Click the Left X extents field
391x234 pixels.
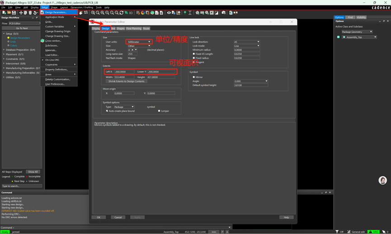click(124, 72)
